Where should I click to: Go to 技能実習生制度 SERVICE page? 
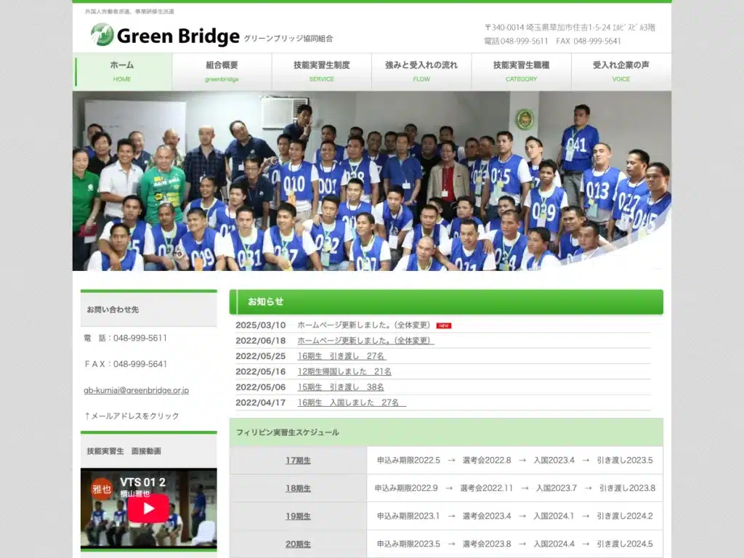(322, 72)
